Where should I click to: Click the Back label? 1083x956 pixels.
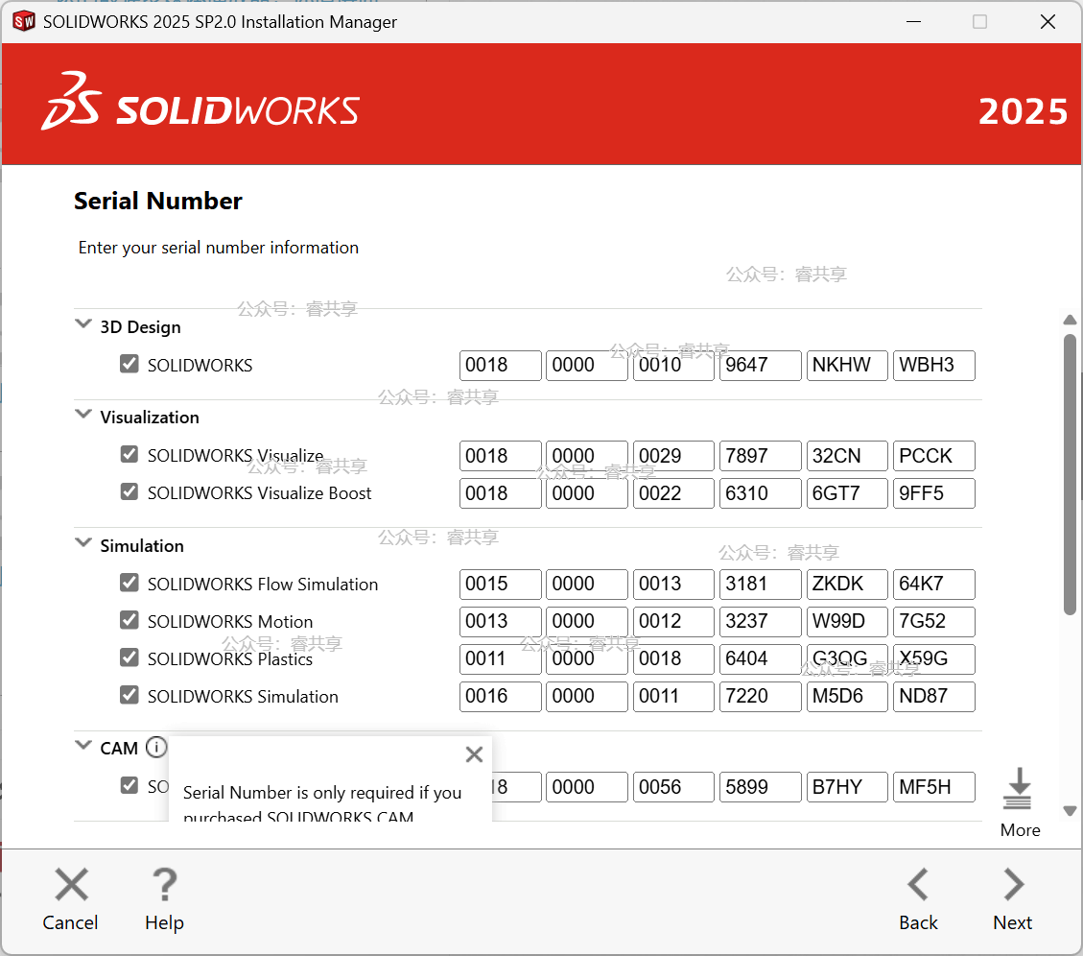tap(918, 922)
